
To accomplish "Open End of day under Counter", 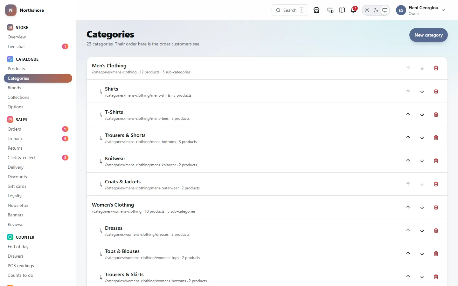I will tap(38, 247).
